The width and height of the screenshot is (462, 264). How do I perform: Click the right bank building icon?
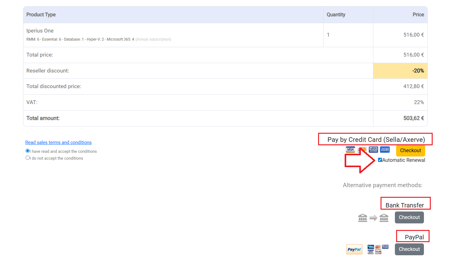coord(384,218)
